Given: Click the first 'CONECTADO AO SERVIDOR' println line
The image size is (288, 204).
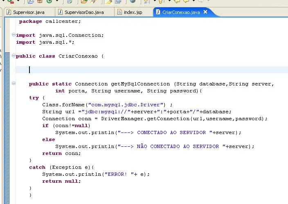Looking at the screenshot, I should pyautogui.click(x=148, y=132).
